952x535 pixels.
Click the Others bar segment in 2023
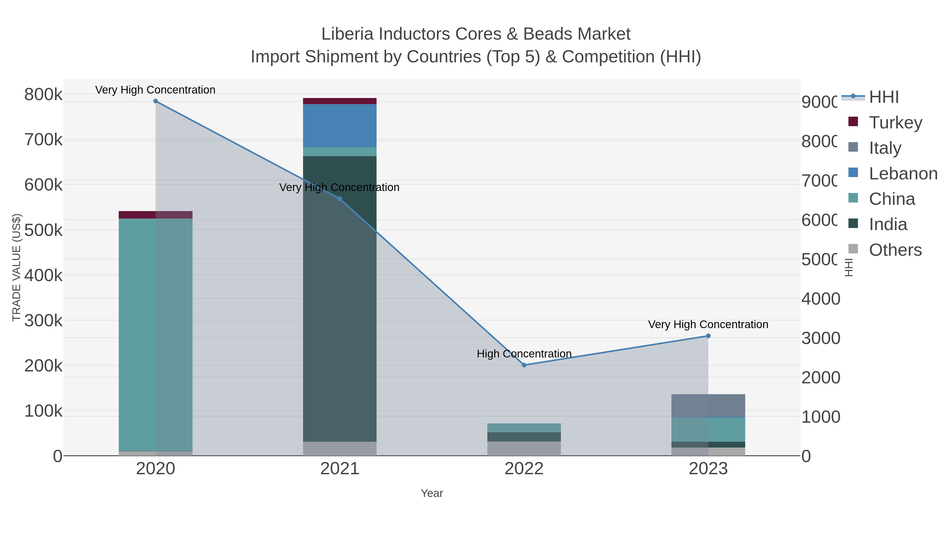[x=708, y=452]
